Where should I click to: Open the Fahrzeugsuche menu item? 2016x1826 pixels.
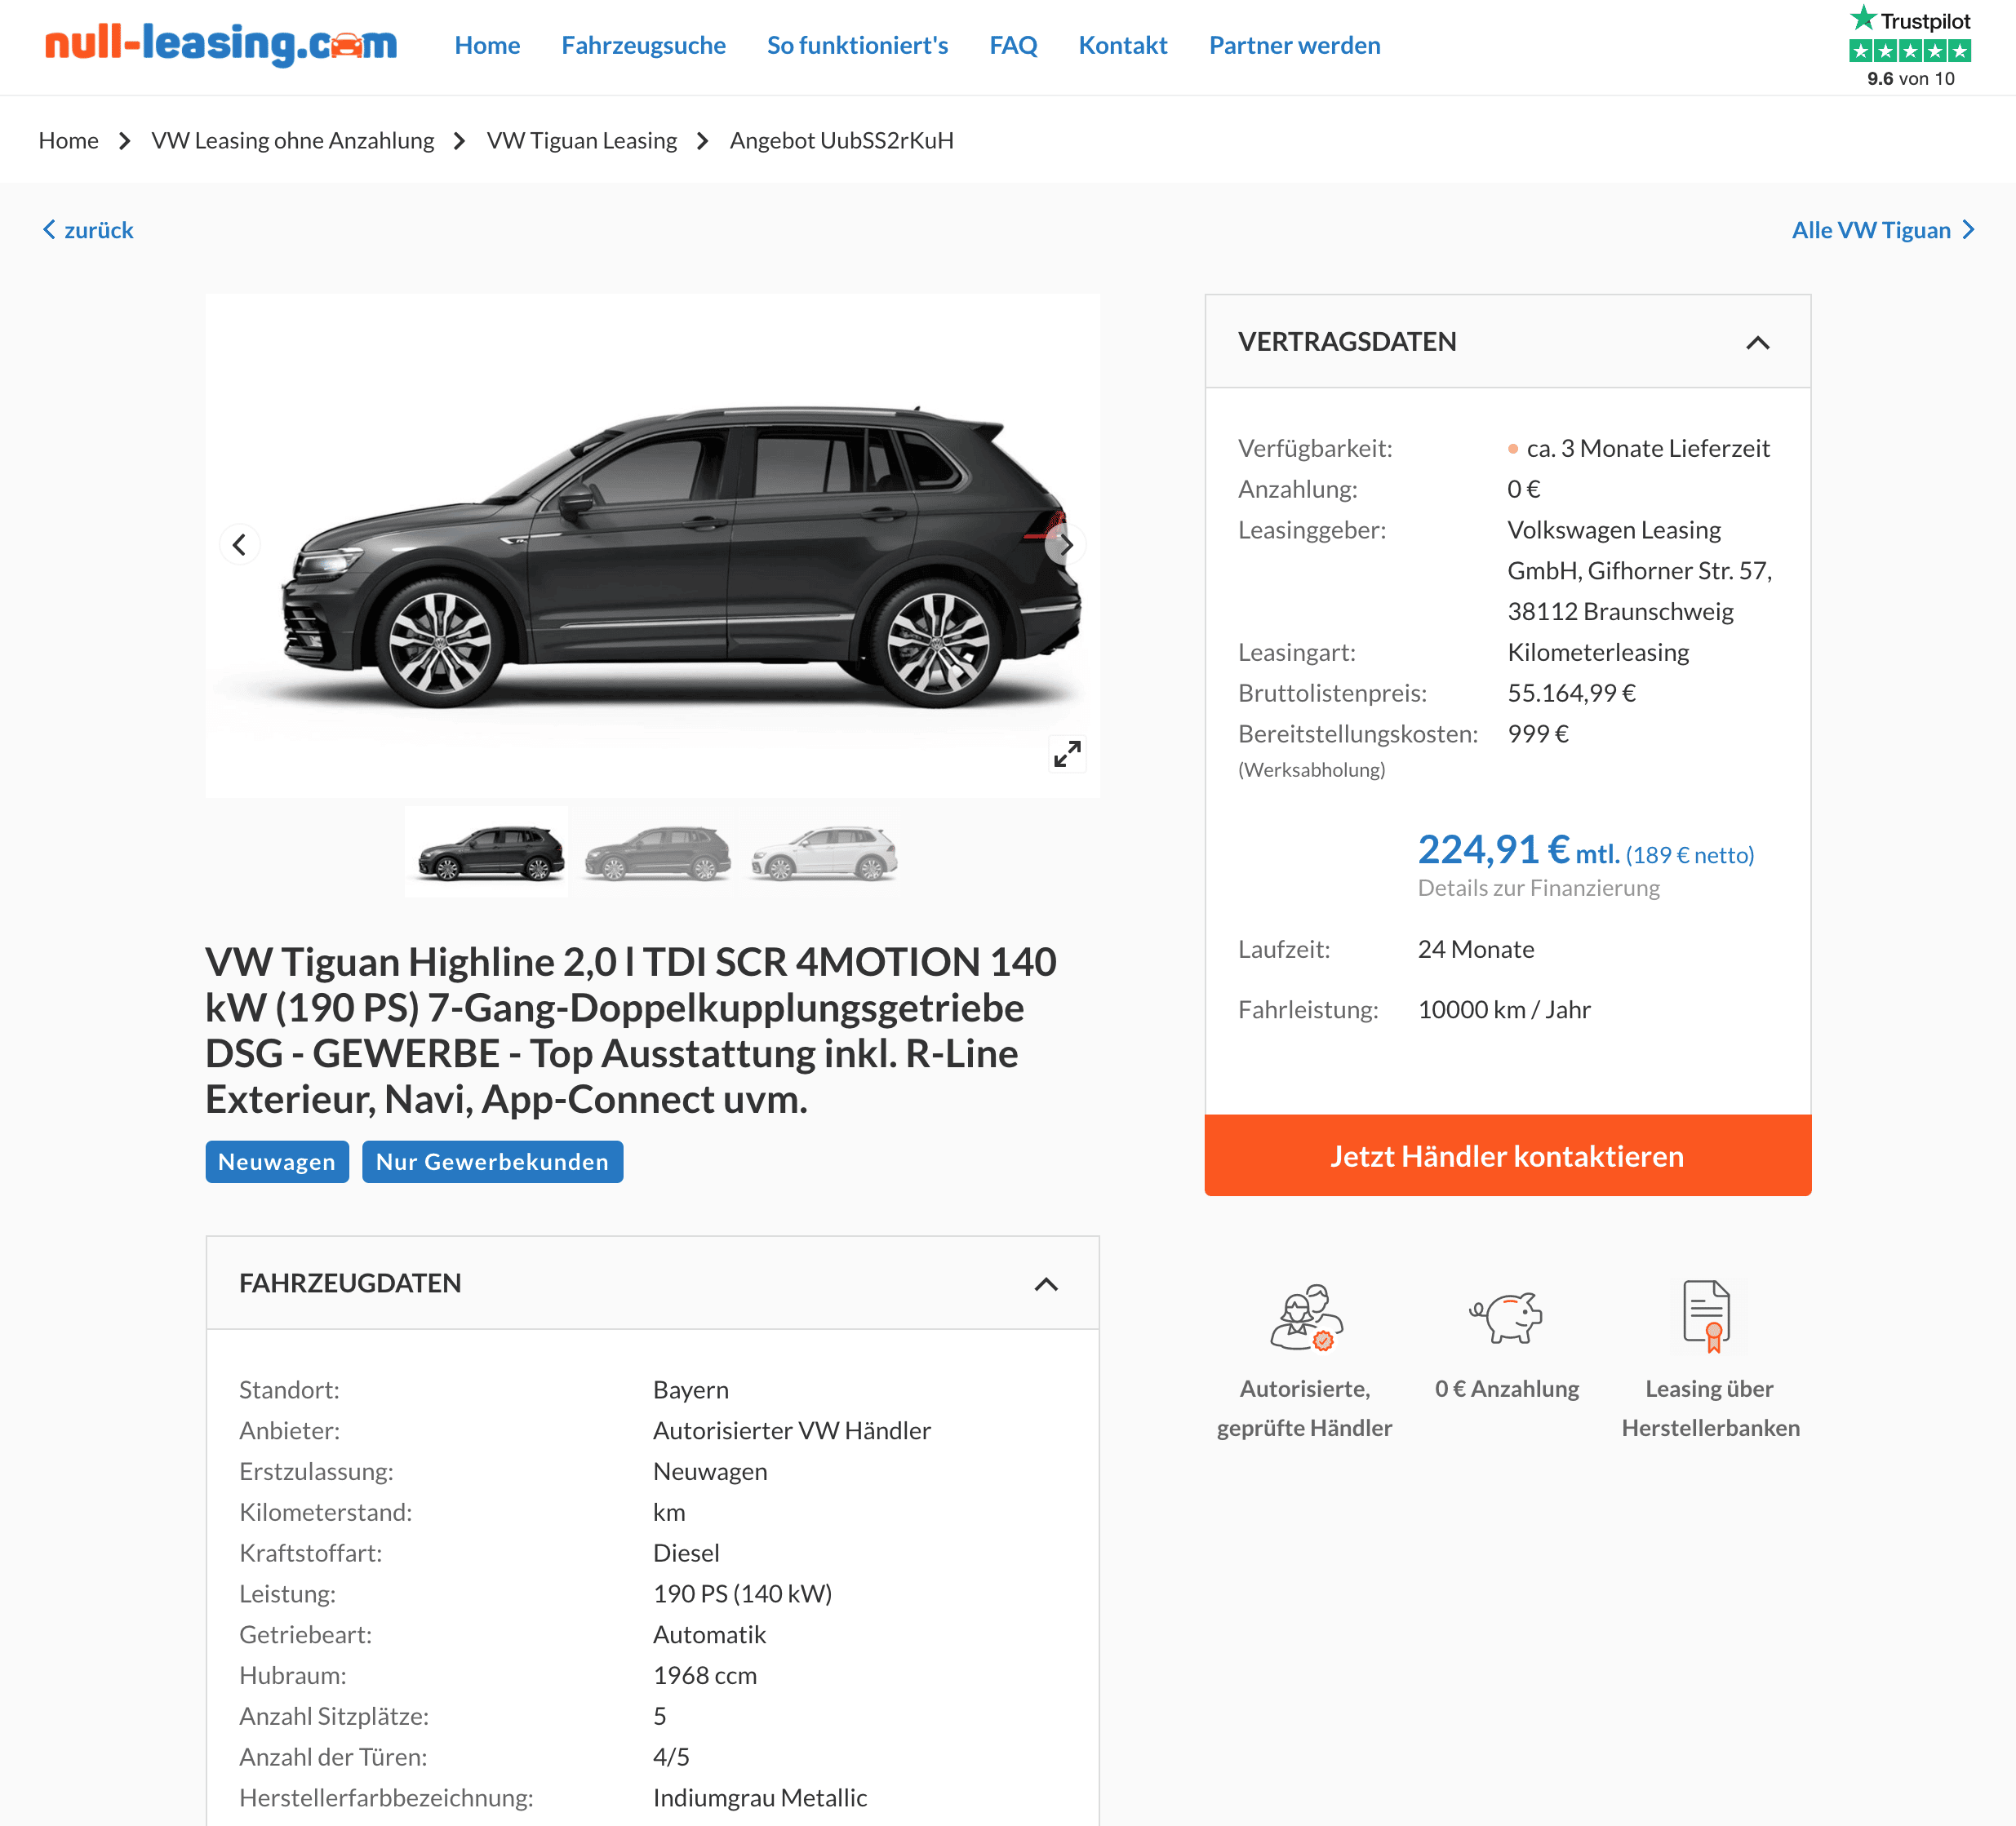(x=643, y=45)
